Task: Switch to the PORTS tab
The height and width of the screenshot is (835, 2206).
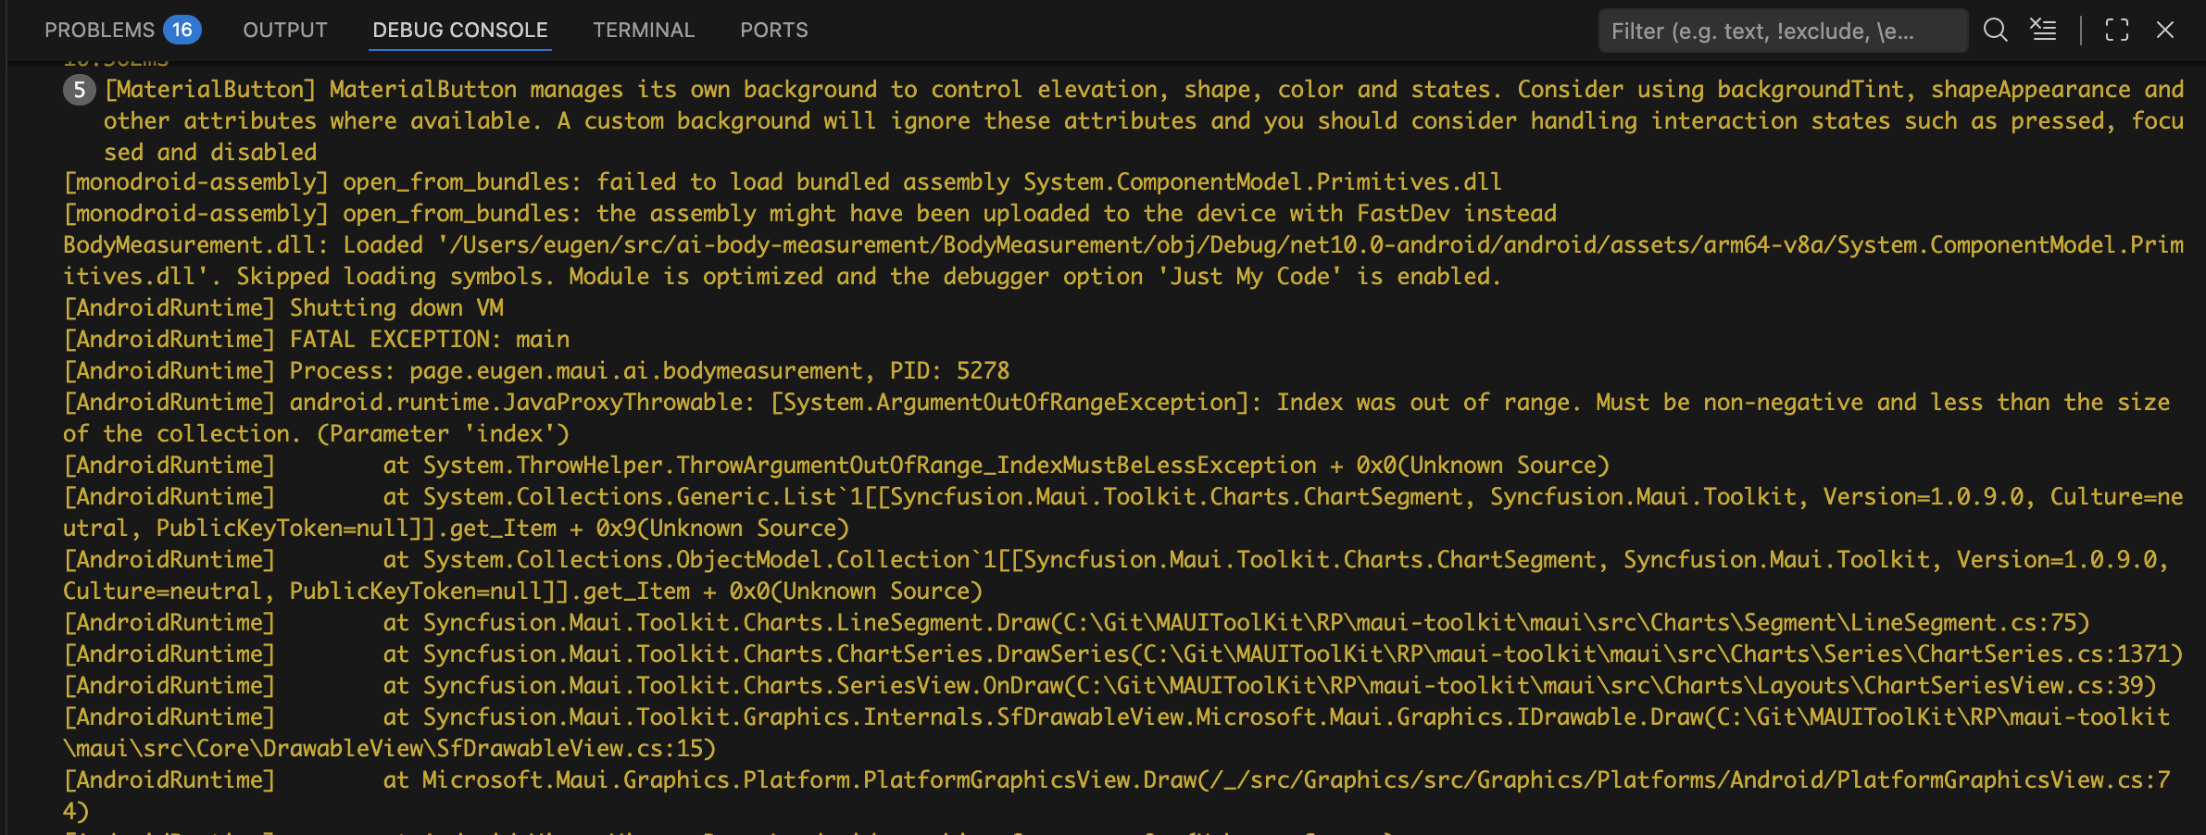Action: (773, 30)
